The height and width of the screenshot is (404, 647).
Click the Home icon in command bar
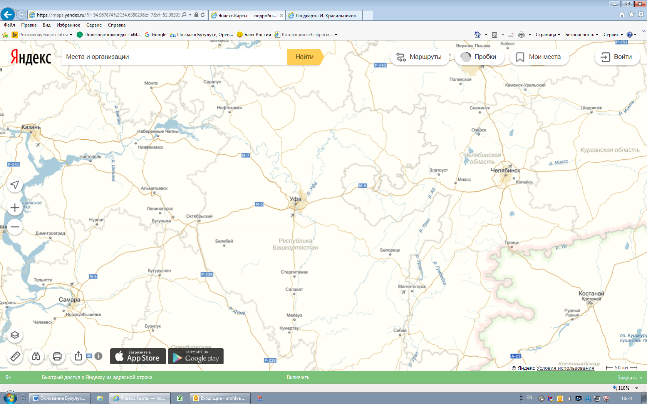[478, 35]
